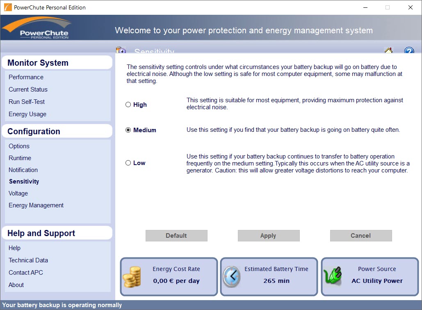The height and width of the screenshot is (310, 422).
Task: Click the PowerChute title bar app icon
Action: (8, 7)
